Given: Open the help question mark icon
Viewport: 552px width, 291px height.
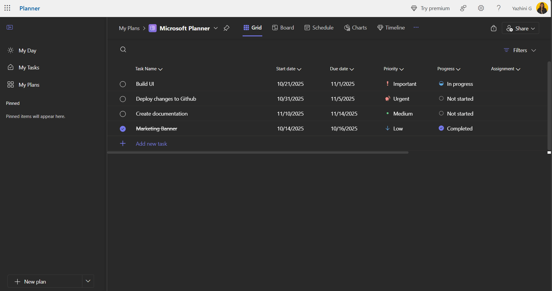Looking at the screenshot, I should 499,8.
